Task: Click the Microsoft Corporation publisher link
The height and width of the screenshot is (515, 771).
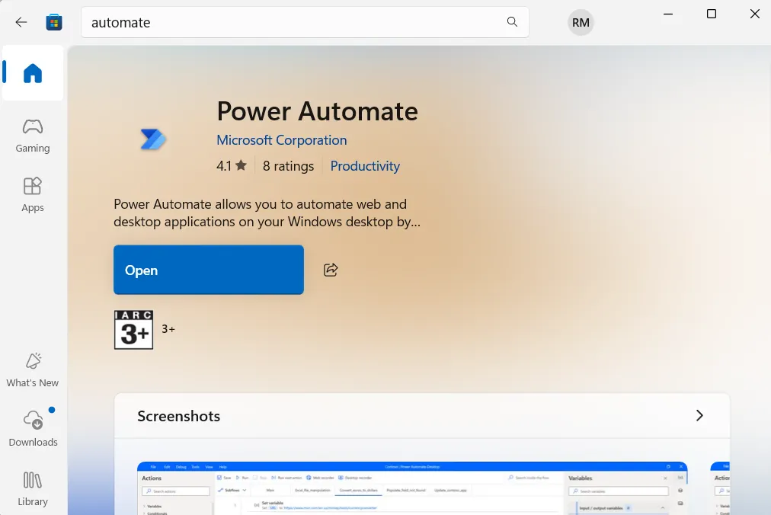Action: tap(281, 140)
